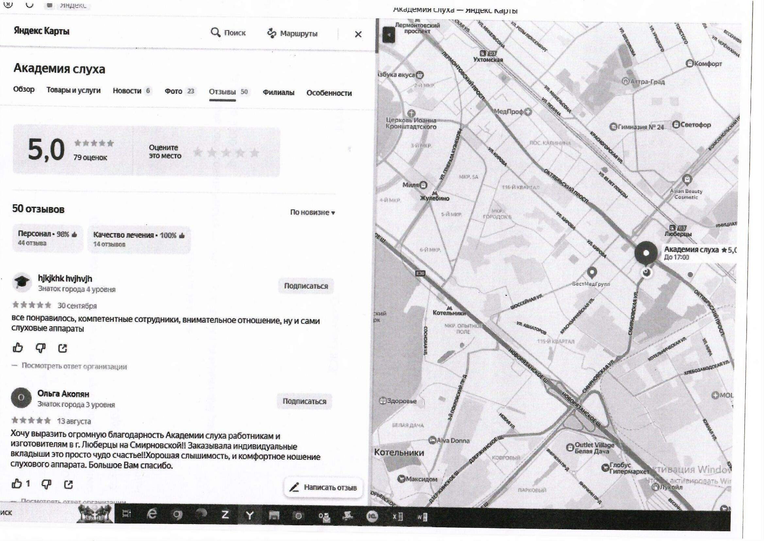Share Ольга Акопян's review
The width and height of the screenshot is (764, 541).
(x=68, y=484)
